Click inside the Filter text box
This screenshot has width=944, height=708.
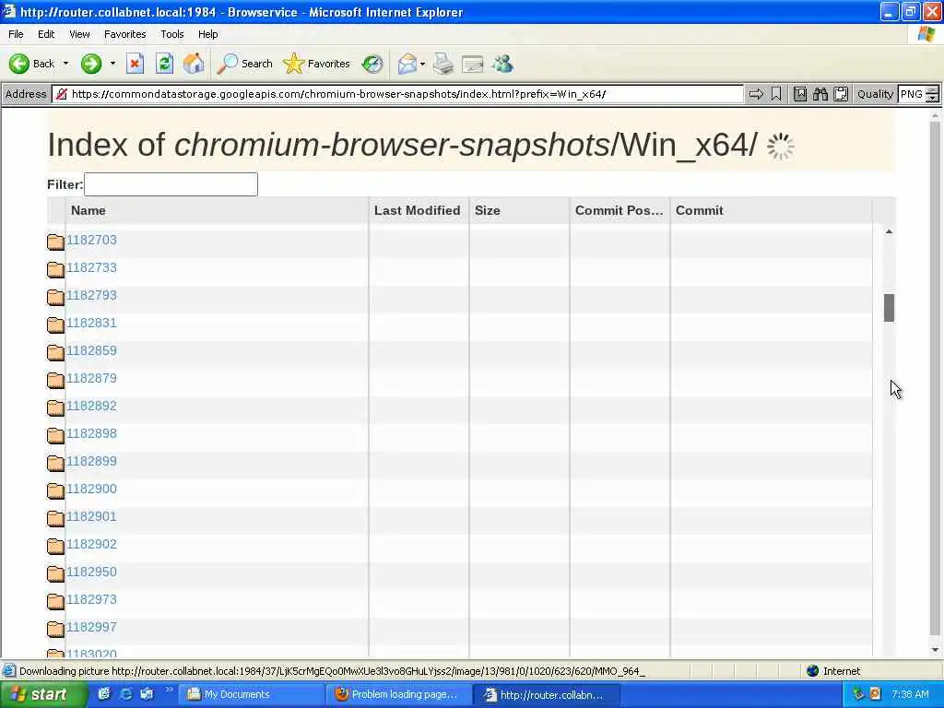point(171,184)
